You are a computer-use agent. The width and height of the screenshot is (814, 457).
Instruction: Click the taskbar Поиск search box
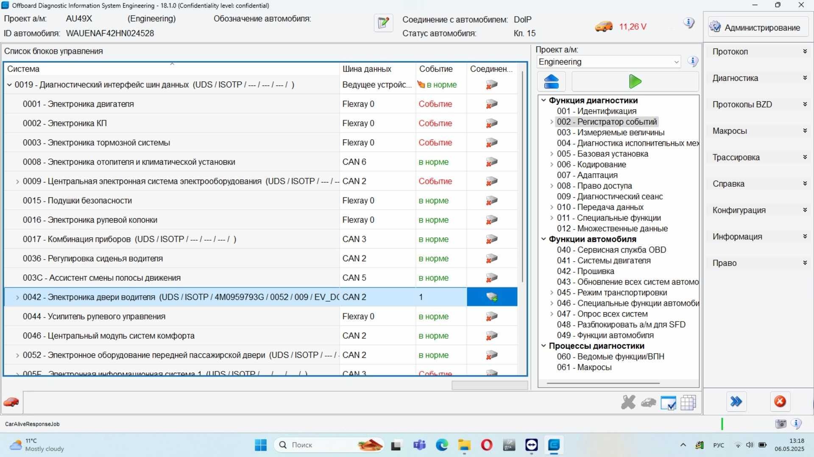click(x=329, y=445)
